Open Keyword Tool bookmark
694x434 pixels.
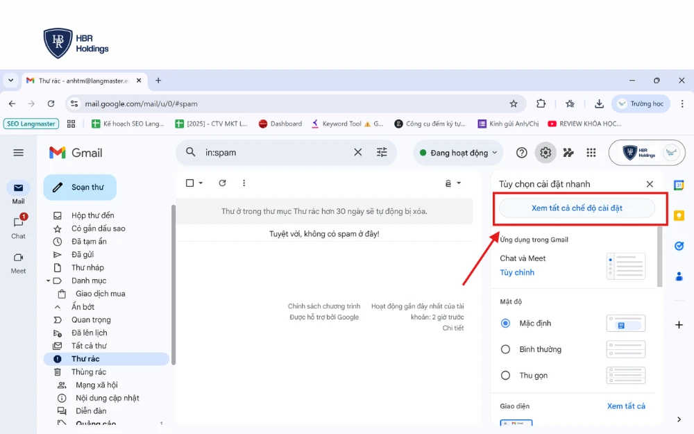pos(348,124)
